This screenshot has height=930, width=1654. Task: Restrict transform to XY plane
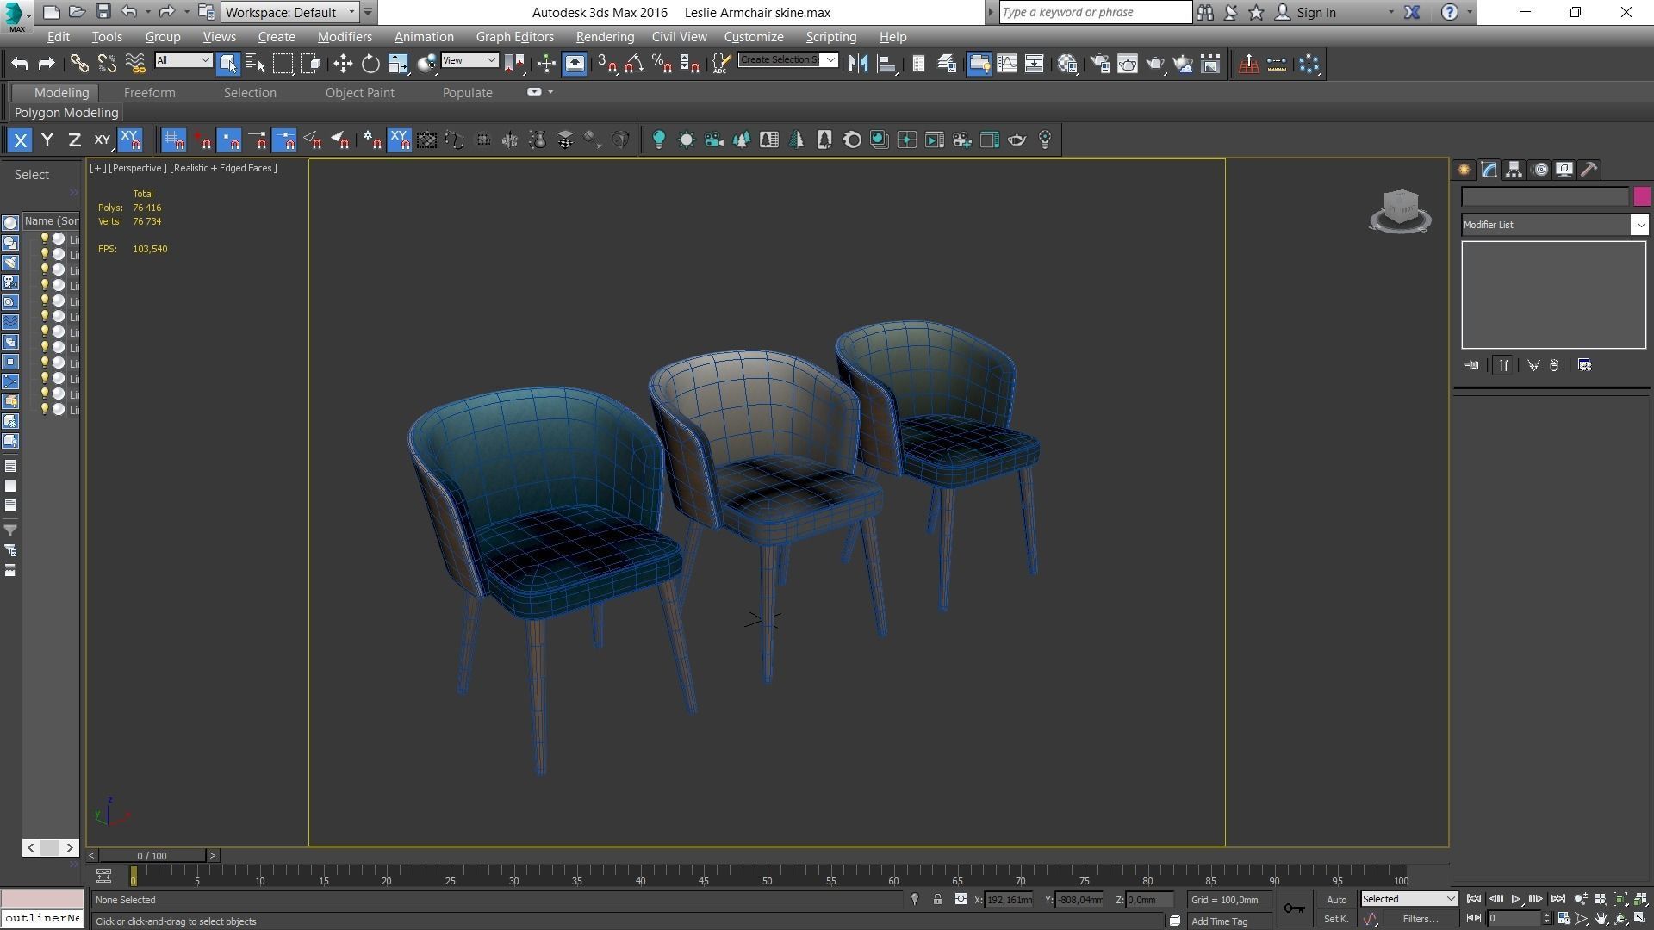pyautogui.click(x=102, y=139)
